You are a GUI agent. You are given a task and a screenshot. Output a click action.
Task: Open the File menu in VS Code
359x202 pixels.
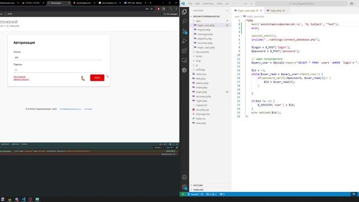pyautogui.click(x=190, y=3)
